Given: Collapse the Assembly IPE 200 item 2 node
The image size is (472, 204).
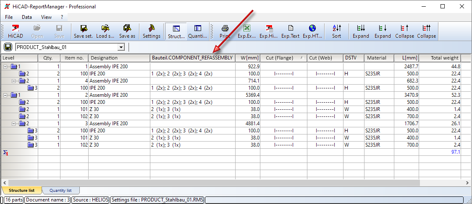Looking at the screenshot, I should [5, 95].
